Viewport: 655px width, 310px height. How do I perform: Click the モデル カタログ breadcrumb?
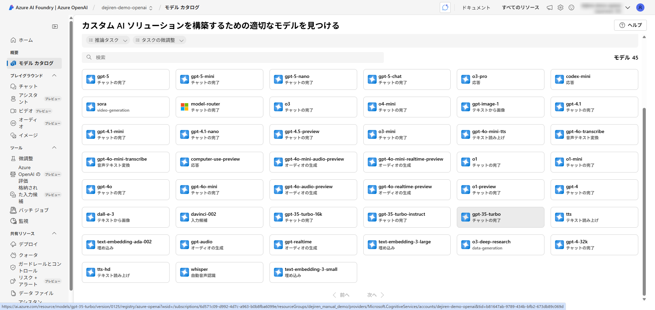click(182, 7)
